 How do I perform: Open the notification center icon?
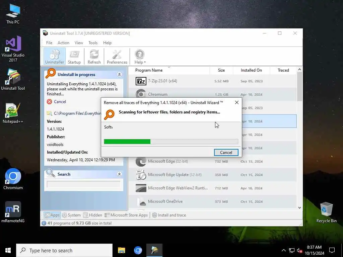332,250
